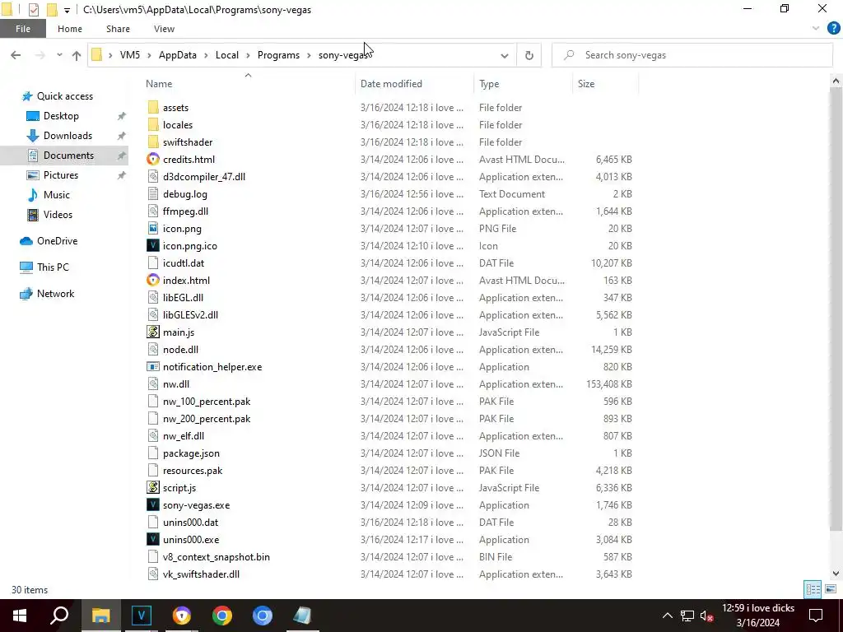Open Google Chrome from the taskbar
The width and height of the screenshot is (843, 632).
pyautogui.click(x=222, y=616)
